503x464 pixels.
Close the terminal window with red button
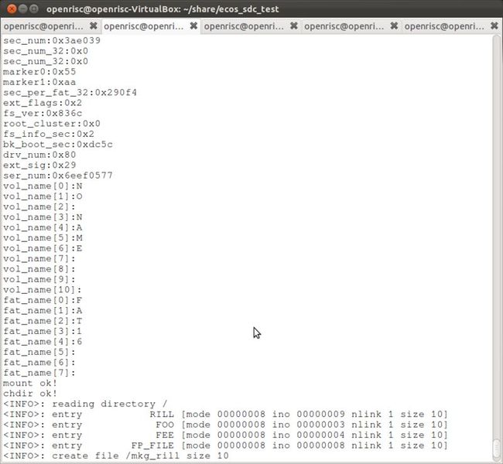coord(12,9)
